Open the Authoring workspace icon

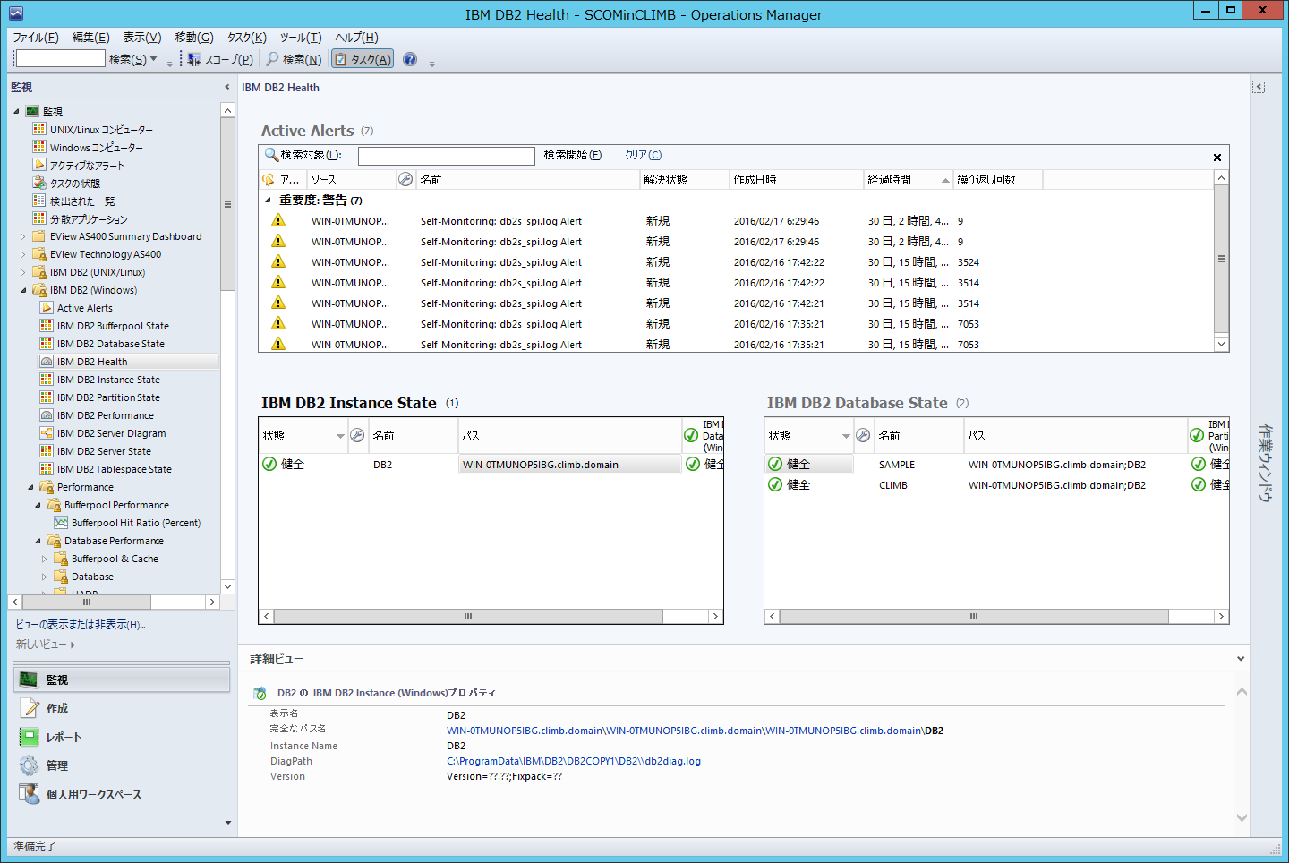[x=30, y=708]
